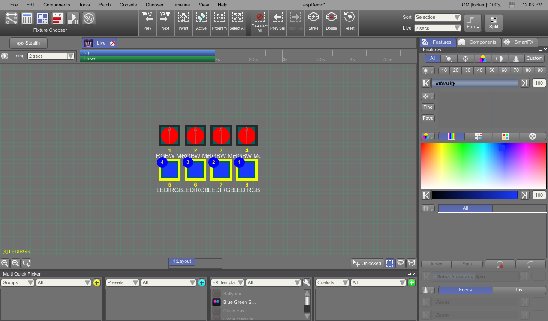The width and height of the screenshot is (548, 321).
Task: Open the Patch menu
Action: tap(105, 5)
